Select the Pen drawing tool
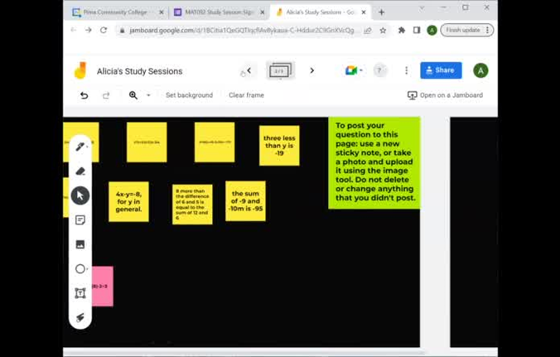This screenshot has width=560, height=357. click(80, 147)
